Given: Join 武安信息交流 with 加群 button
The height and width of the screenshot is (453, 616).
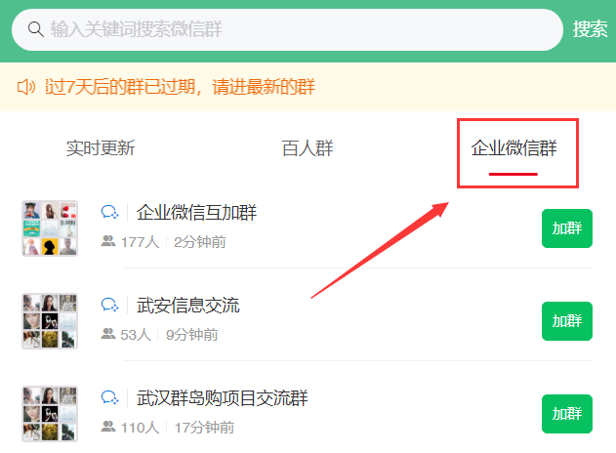Looking at the screenshot, I should pos(567,321).
